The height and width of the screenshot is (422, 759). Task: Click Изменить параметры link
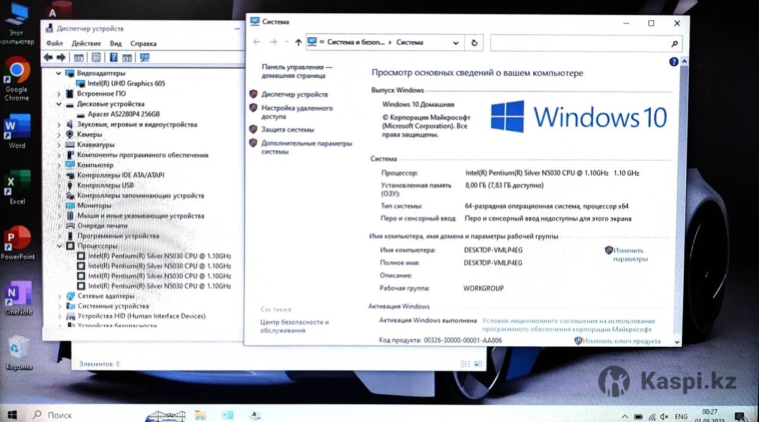[x=630, y=255]
